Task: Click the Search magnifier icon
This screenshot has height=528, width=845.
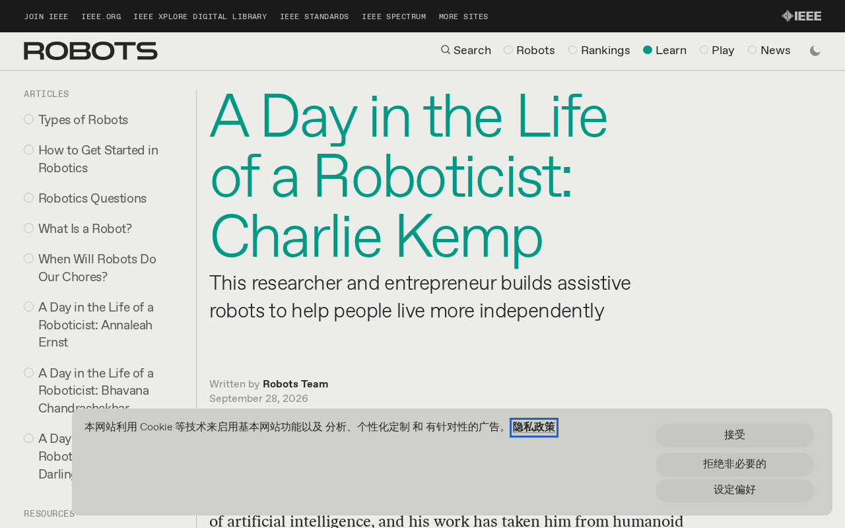Action: [446, 49]
